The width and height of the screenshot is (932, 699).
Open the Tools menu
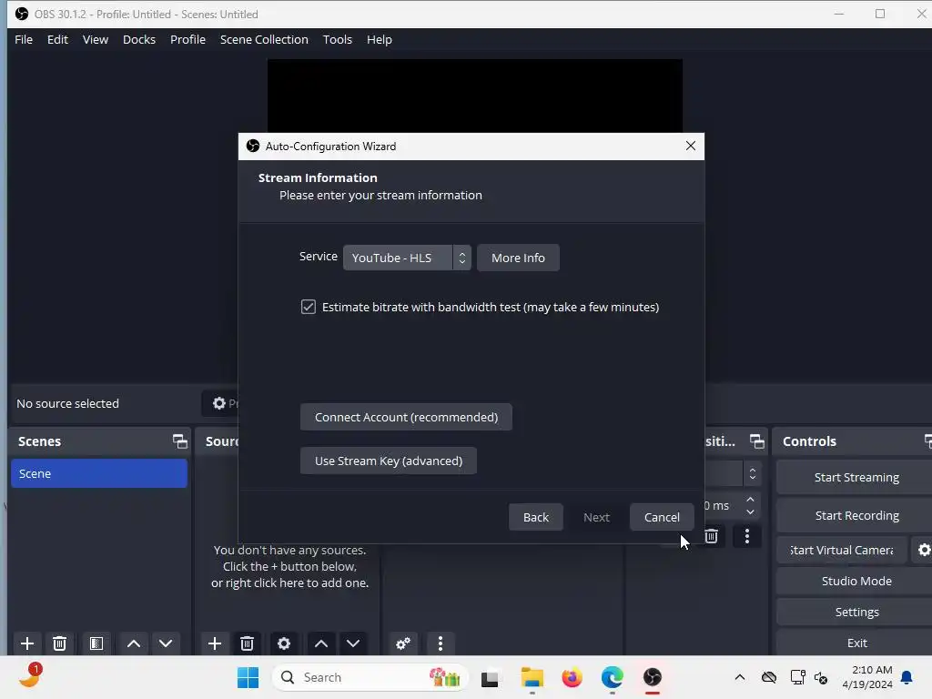pos(337,40)
